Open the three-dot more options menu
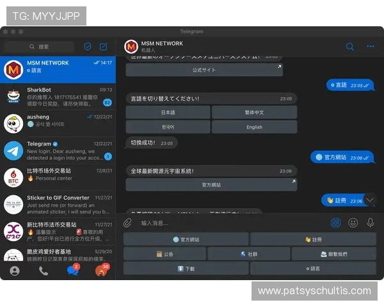This screenshot has width=384, height=307. pos(370,46)
